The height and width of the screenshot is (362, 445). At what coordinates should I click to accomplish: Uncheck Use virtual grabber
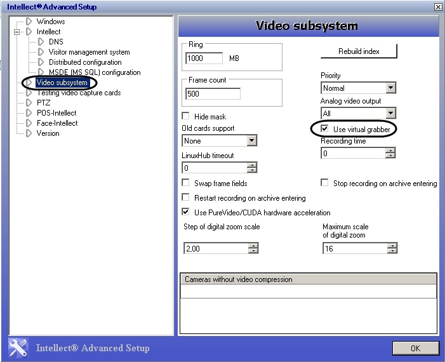point(324,128)
